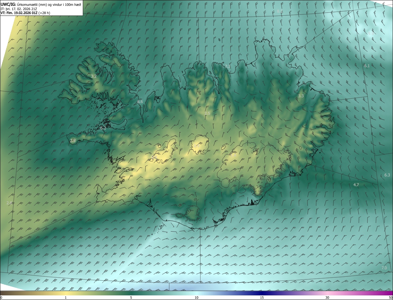Click the 5 tick on the colour scale
The width and height of the screenshot is (393, 300).
131,298
